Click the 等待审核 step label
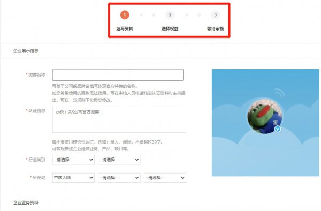The image size is (321, 211). click(216, 29)
